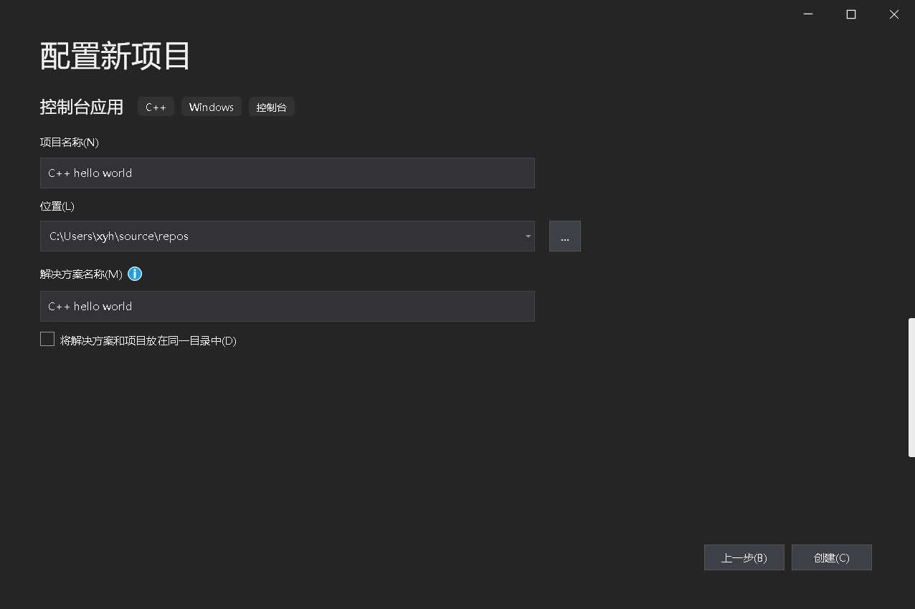Enable placing solution and project in same directory
Viewport: 915px width, 609px height.
[47, 339]
